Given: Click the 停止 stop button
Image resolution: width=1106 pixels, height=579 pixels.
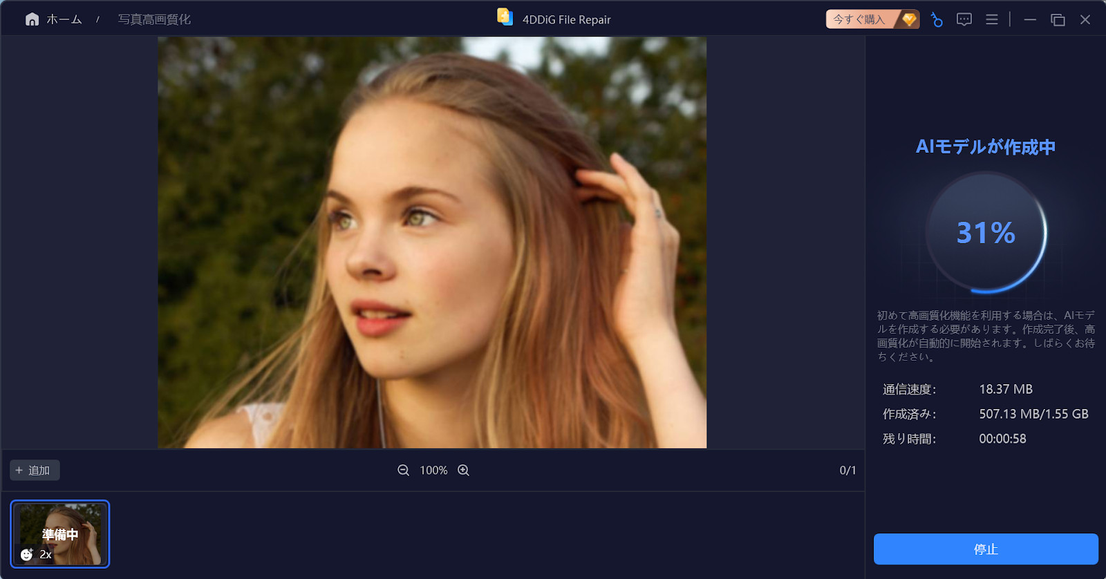Looking at the screenshot, I should [x=986, y=549].
